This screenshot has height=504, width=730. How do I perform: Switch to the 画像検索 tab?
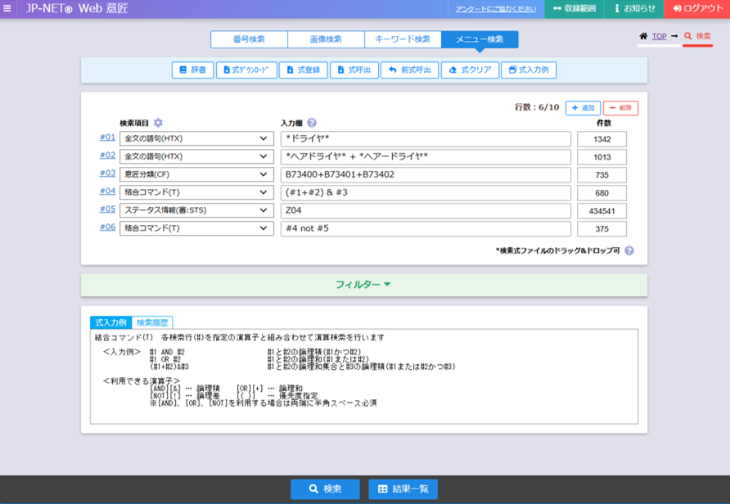coord(326,39)
